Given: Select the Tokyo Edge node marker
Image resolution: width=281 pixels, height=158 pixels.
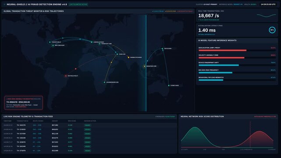Looking at the screenshot, I should [162, 49].
